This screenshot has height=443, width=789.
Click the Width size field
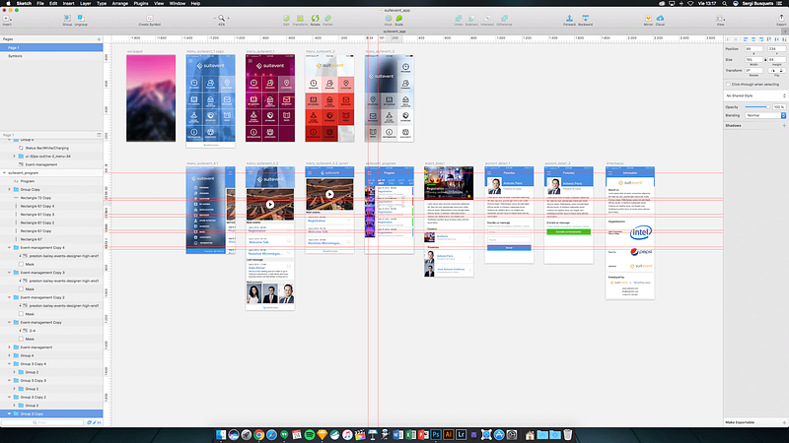pos(753,60)
